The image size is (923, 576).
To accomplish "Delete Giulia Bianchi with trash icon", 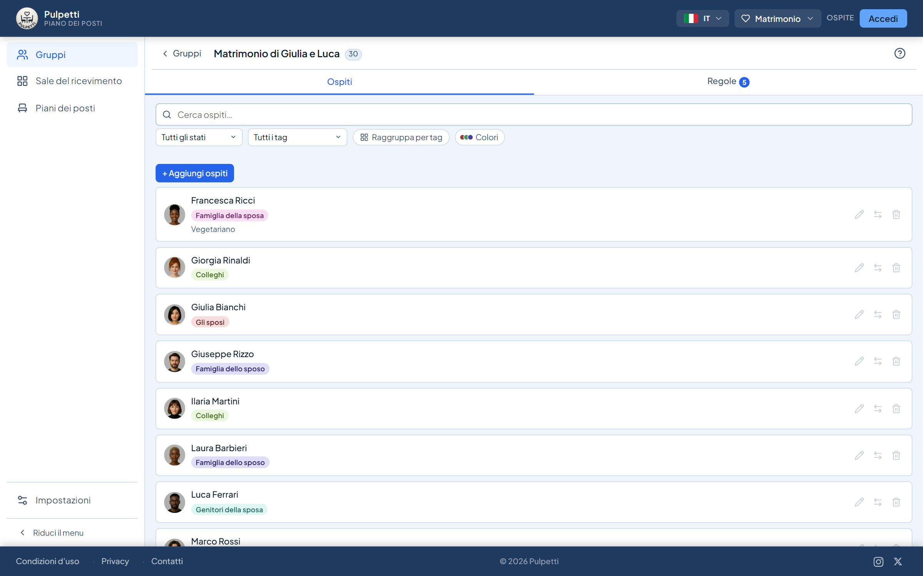I will (x=896, y=314).
